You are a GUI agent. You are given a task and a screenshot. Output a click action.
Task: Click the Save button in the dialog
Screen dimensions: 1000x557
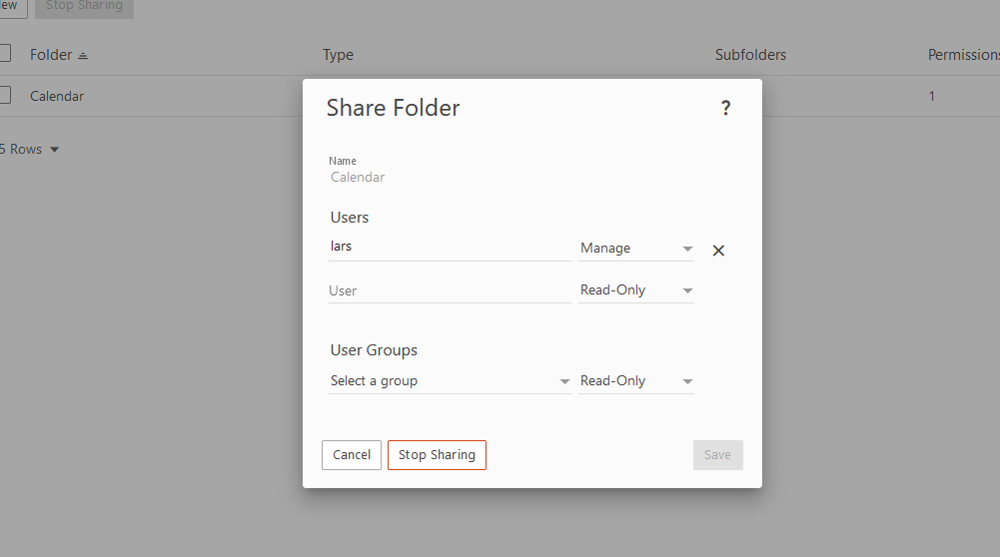pyautogui.click(x=717, y=455)
